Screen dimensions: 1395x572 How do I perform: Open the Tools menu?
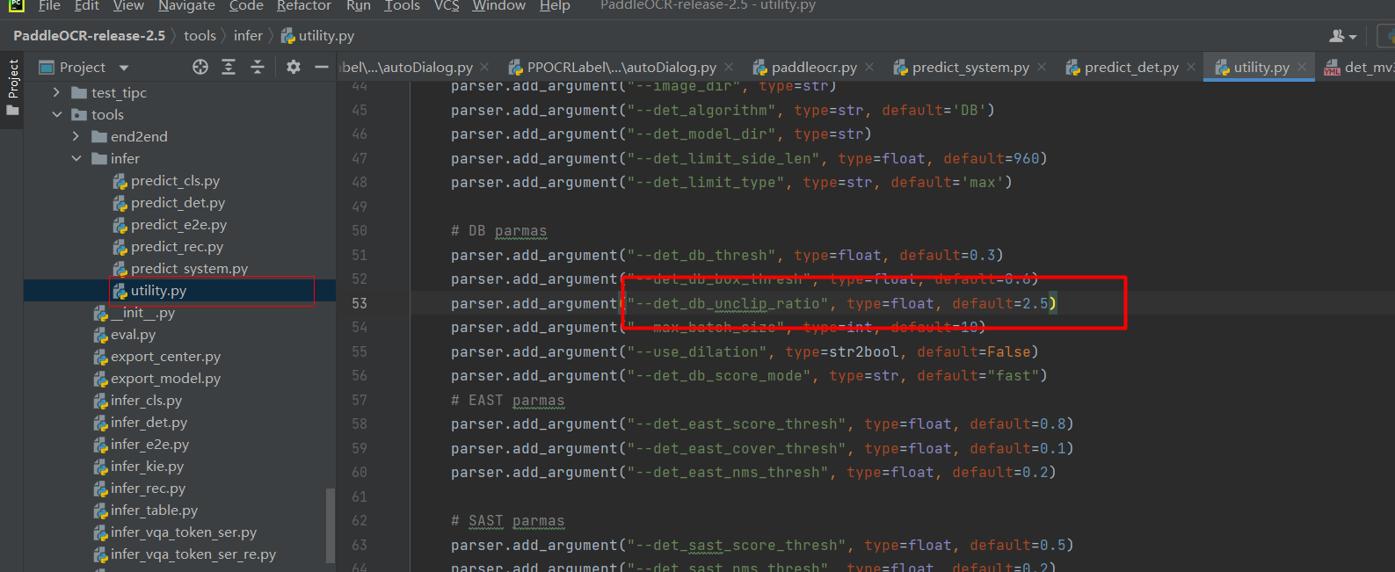(402, 5)
